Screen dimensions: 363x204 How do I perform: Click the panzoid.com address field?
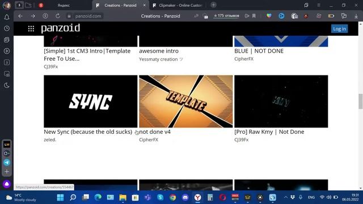[x=88, y=16]
